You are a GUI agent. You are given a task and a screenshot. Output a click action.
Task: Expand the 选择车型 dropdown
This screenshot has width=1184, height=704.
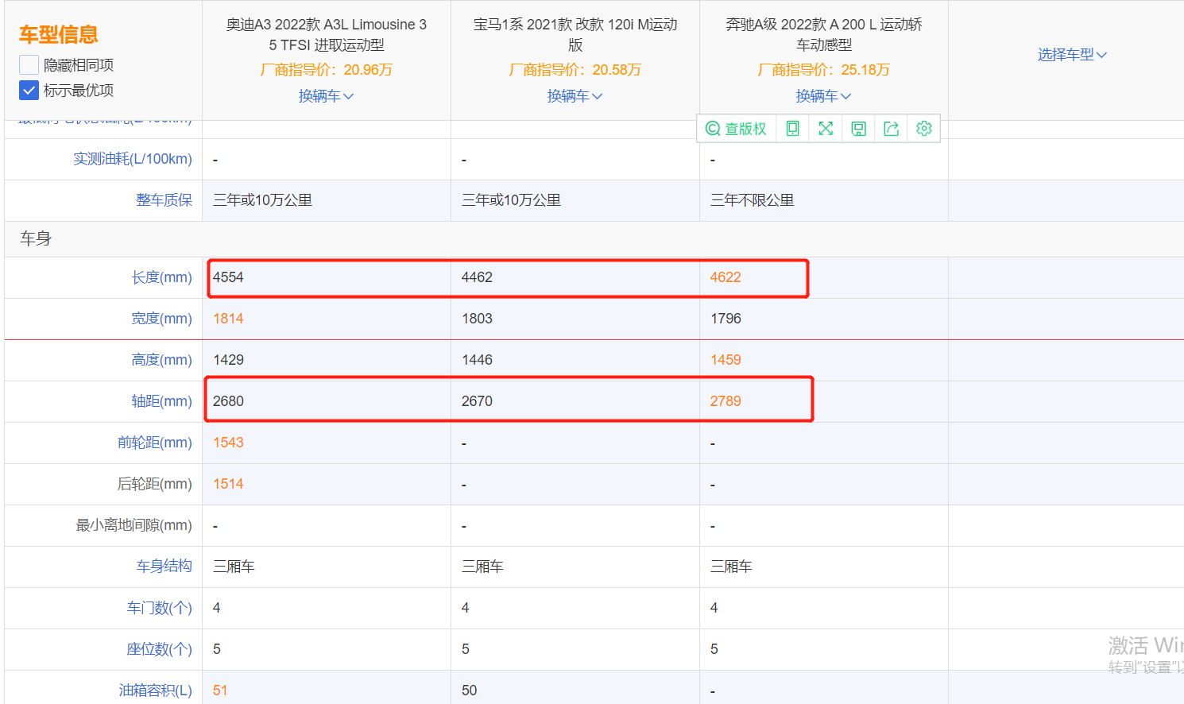[x=1072, y=54]
